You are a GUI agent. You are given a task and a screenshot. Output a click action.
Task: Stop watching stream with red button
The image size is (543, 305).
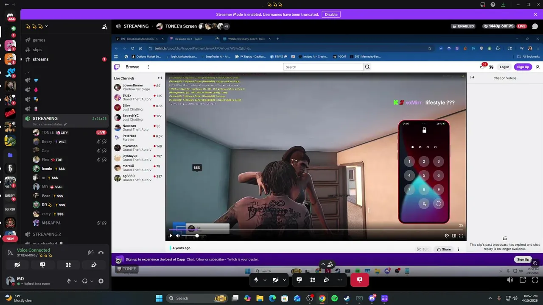pos(360,280)
